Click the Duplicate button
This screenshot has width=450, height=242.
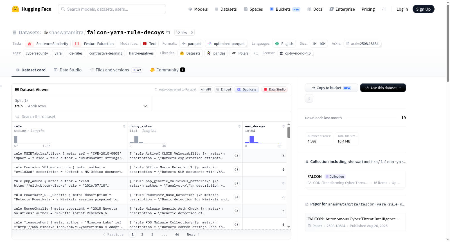[x=247, y=89]
